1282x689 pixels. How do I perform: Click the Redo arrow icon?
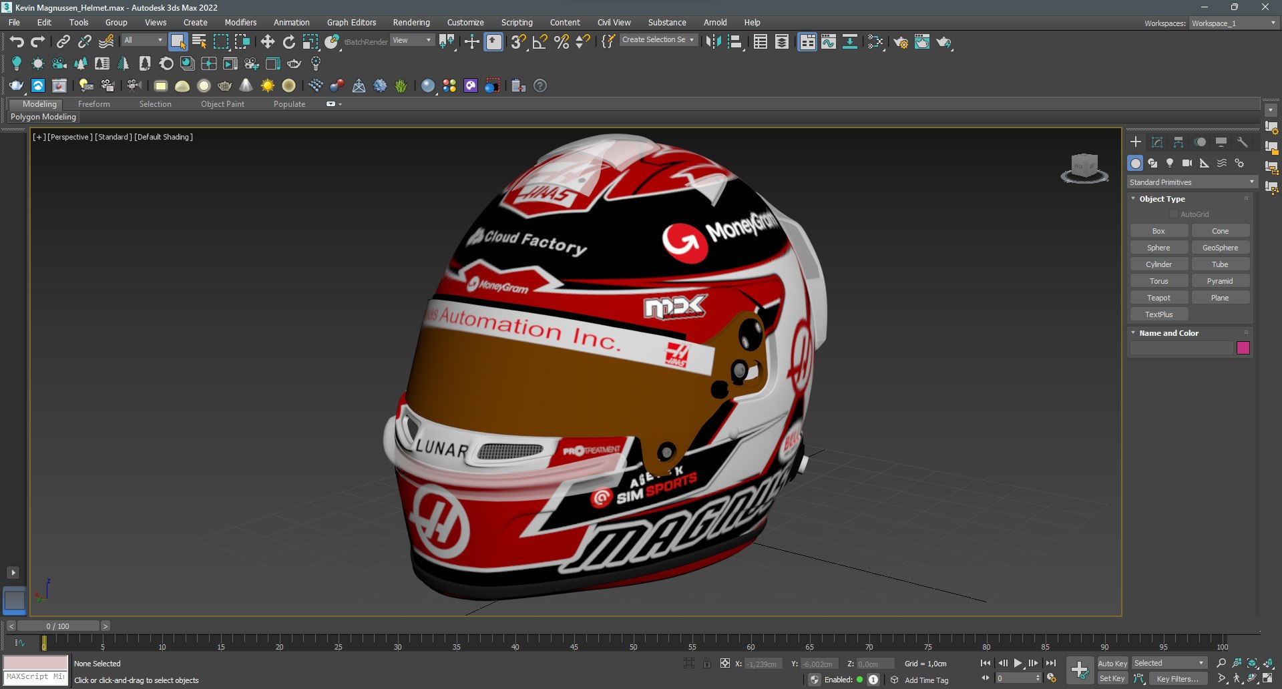pos(38,42)
